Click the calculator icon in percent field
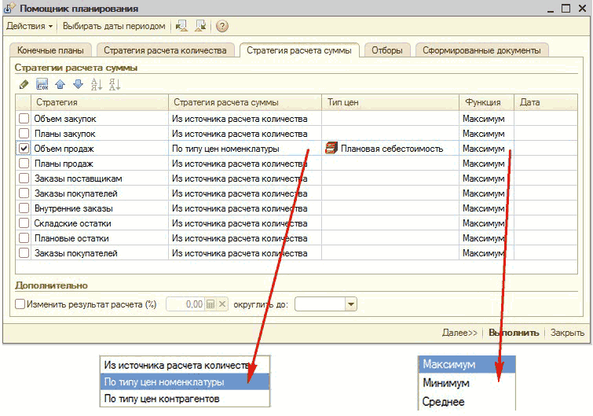 [x=210, y=304]
